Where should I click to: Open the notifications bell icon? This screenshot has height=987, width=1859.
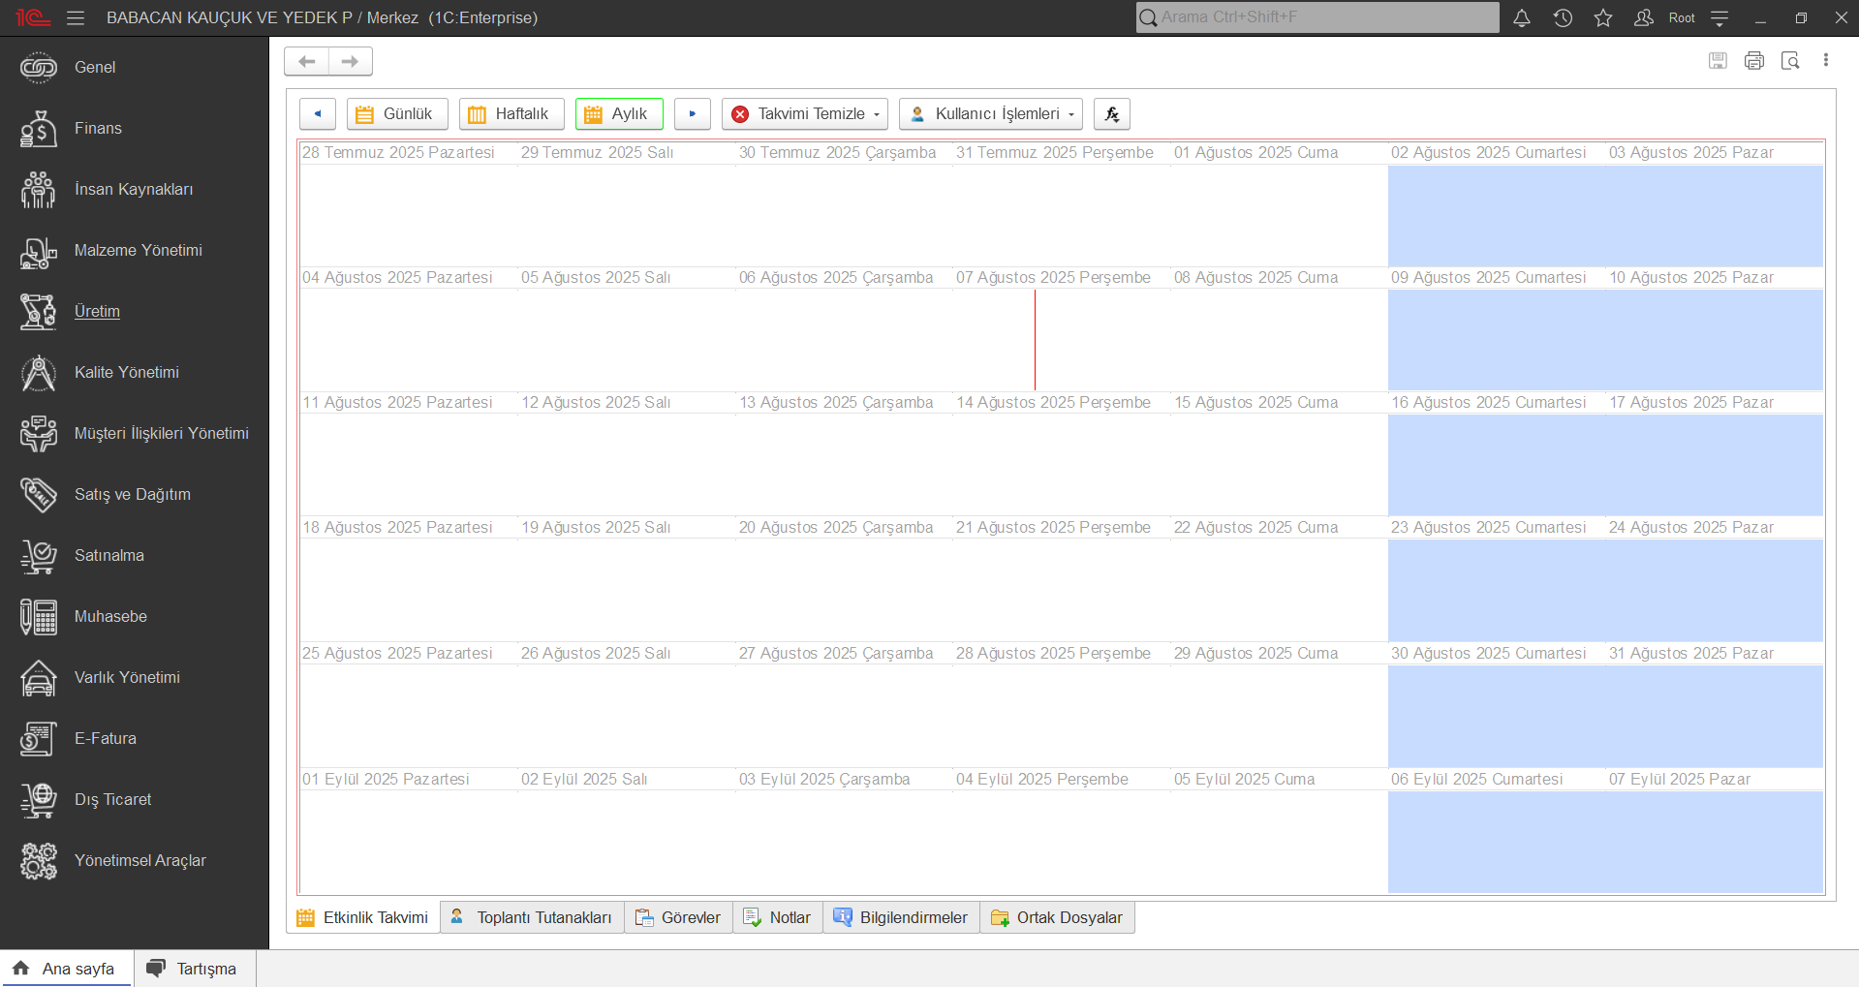tap(1521, 17)
